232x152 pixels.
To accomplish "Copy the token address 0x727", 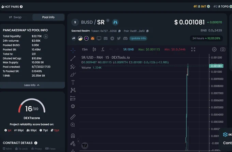I will (x=119, y=31).
